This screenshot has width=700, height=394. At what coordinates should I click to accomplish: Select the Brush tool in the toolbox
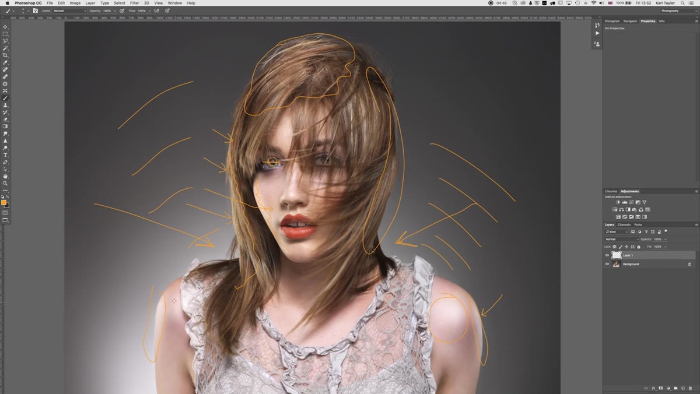coord(5,98)
